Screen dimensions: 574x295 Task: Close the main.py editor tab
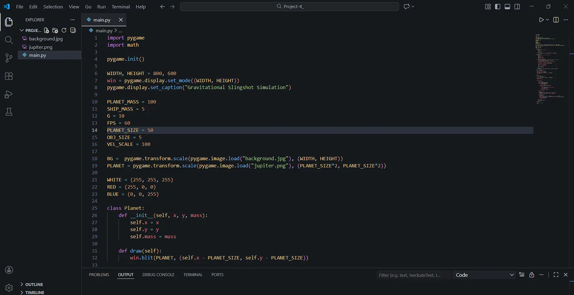coord(121,20)
